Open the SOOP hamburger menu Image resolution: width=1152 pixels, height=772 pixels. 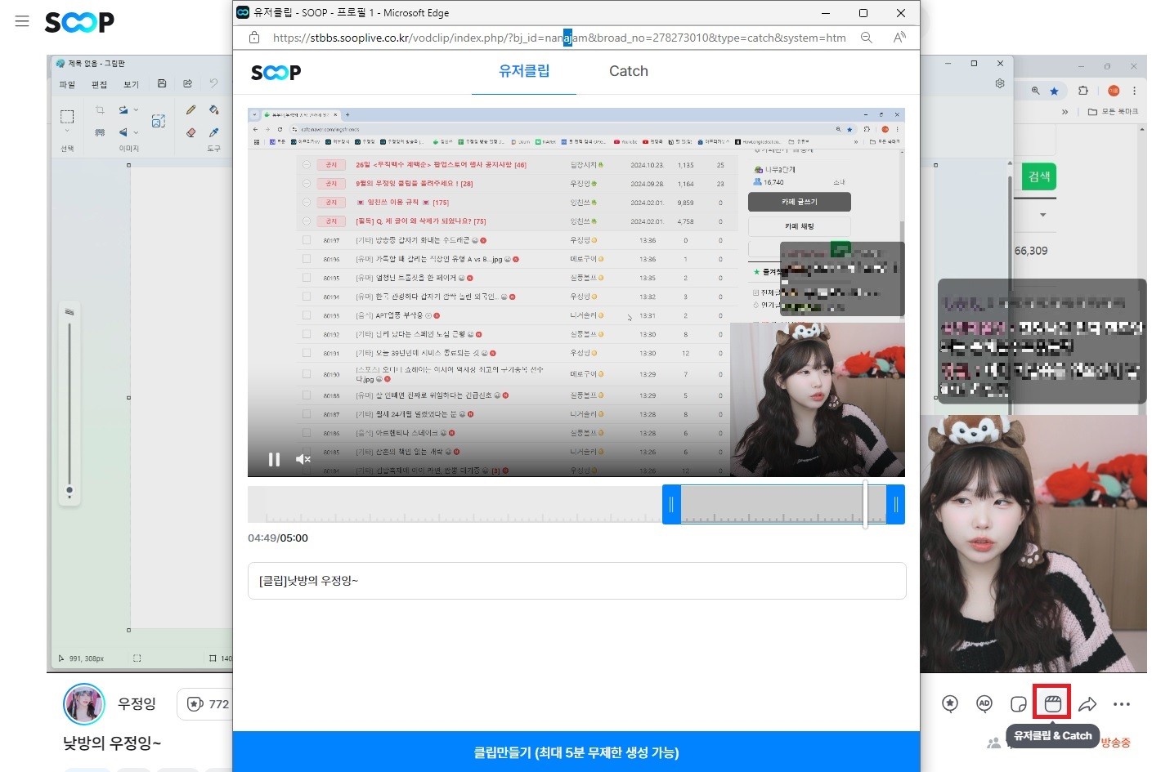coord(22,21)
